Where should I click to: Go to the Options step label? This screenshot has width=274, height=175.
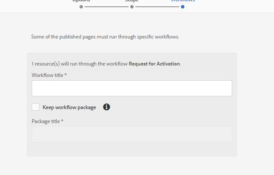(x=81, y=1)
